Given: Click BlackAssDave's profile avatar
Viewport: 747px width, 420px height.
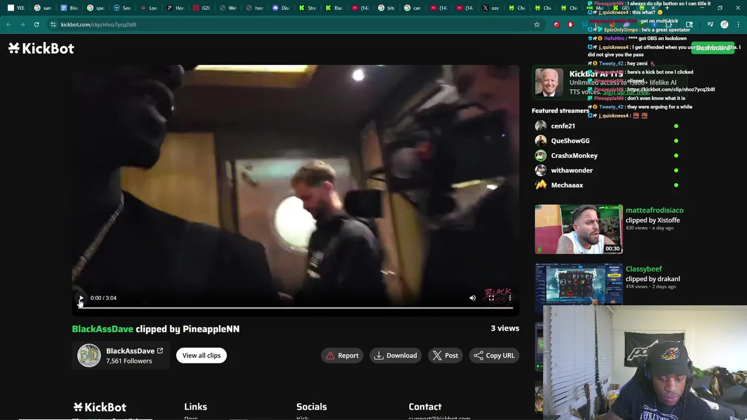Looking at the screenshot, I should (x=89, y=355).
